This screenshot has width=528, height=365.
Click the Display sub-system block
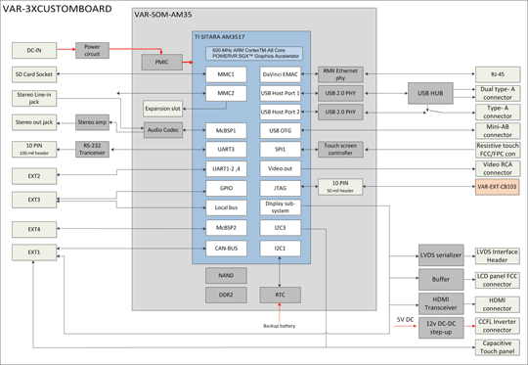pos(281,207)
